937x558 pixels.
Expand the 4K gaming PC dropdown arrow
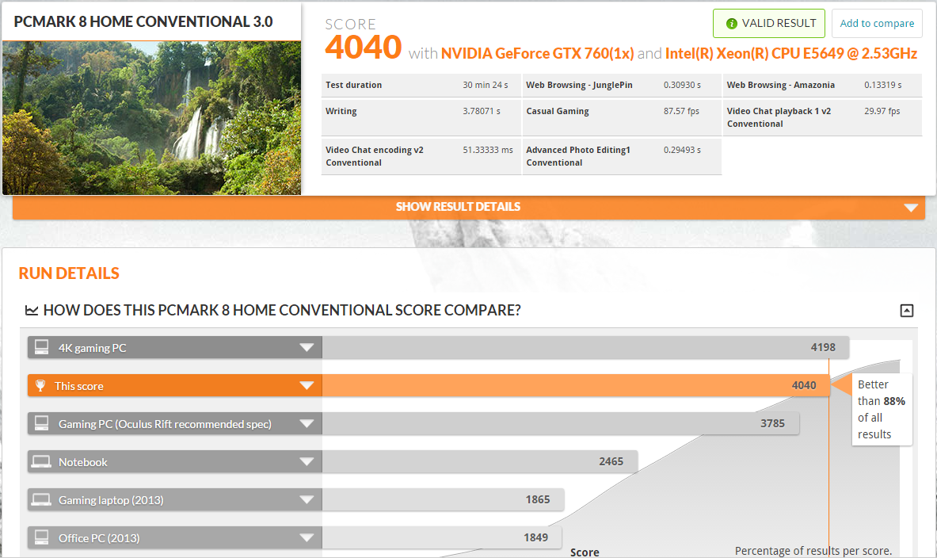click(x=307, y=347)
